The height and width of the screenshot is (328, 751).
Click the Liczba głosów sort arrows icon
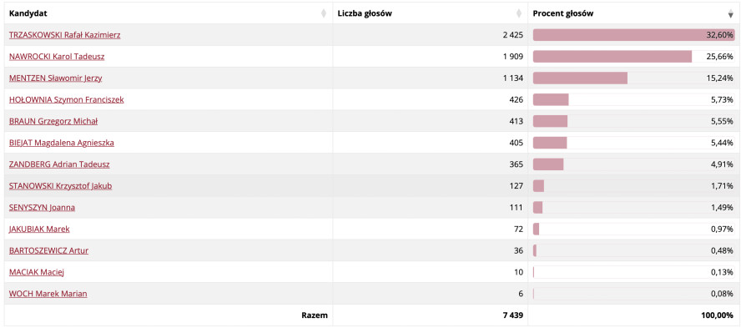click(519, 13)
